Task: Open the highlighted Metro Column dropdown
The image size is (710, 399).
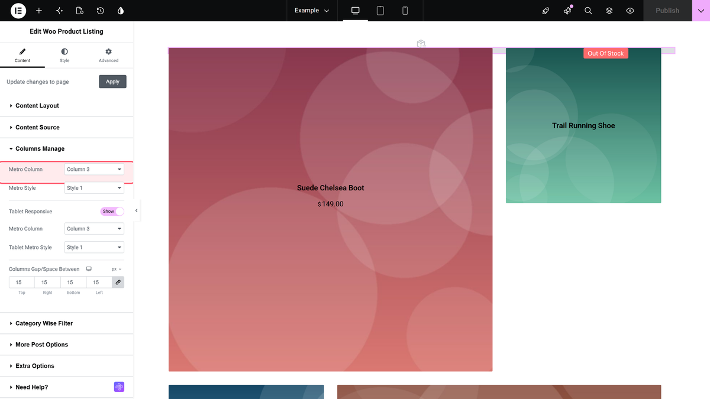Action: [x=94, y=169]
